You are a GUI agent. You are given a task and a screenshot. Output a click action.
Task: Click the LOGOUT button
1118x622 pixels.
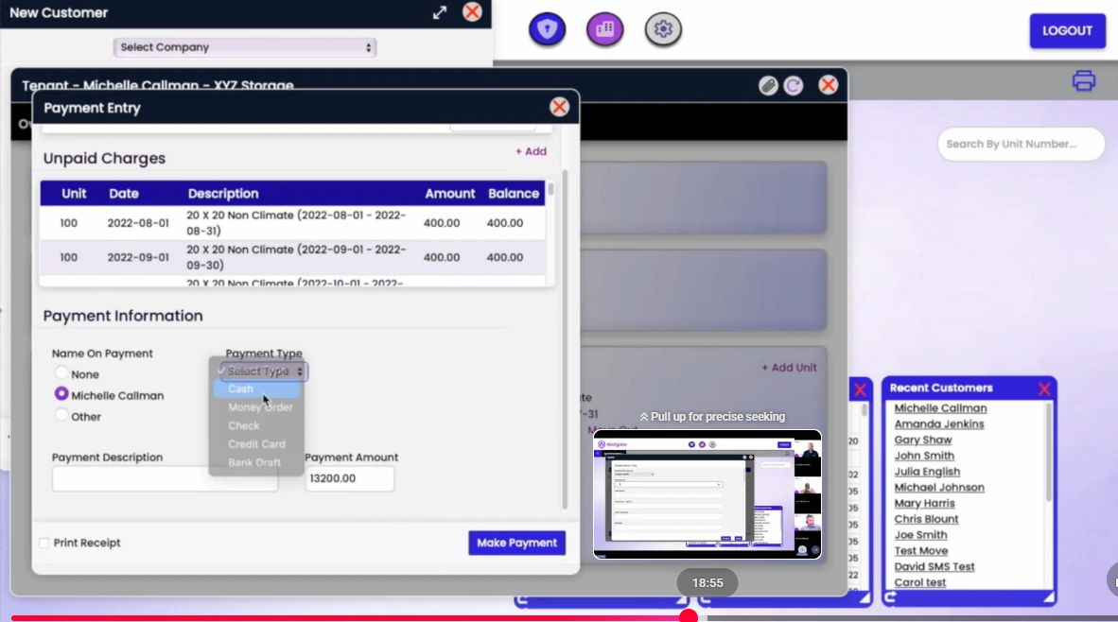click(x=1067, y=30)
